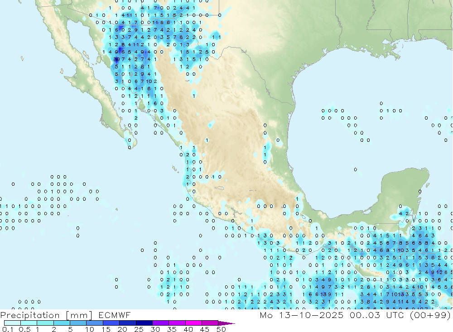Click the '40' legend scale label
Image resolution: width=453 pixels, height=332 pixels.
[x=188, y=329]
